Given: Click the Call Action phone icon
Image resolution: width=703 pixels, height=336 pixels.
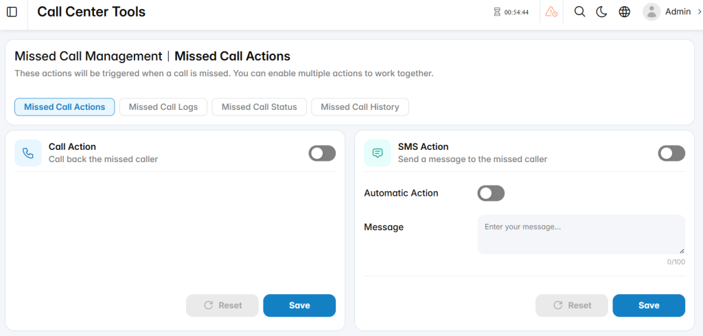Looking at the screenshot, I should click(27, 153).
